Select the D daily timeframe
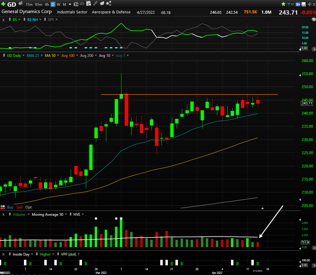Screen dimensions: 316x275 [53, 5]
